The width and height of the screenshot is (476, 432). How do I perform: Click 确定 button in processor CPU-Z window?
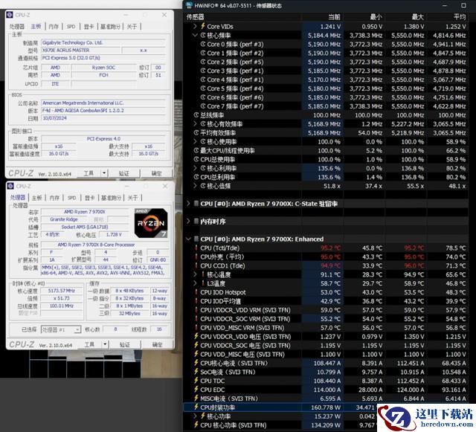(x=157, y=344)
